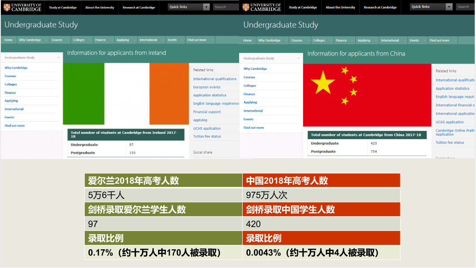Open Research at Cambridge on the China page
This screenshot has height=268, width=476.
click(x=380, y=7)
